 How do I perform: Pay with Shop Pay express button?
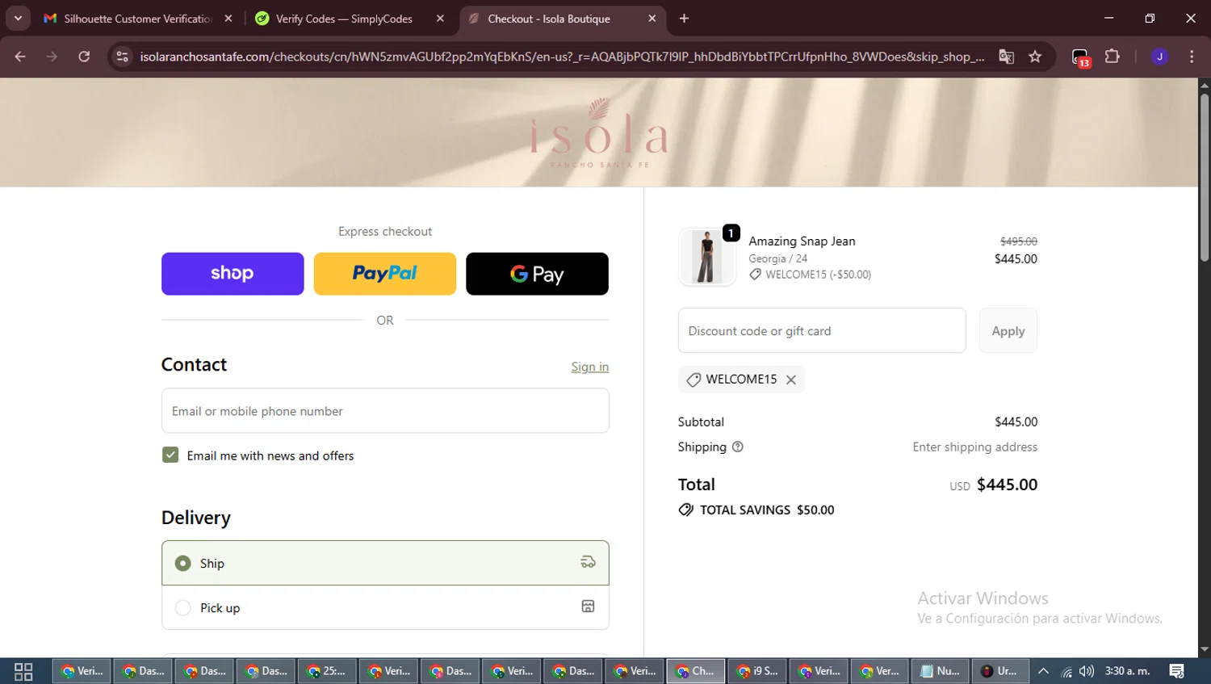point(233,274)
